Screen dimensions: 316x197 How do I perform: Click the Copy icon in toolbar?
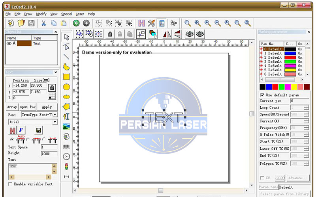coord(54,23)
